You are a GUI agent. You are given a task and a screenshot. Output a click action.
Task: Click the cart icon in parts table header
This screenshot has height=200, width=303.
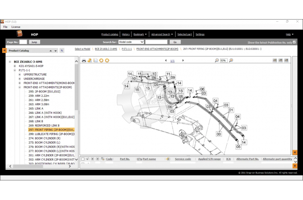click(87, 159)
